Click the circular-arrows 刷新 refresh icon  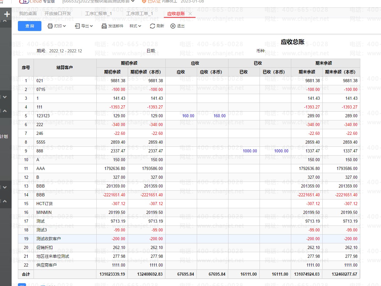[x=153, y=26]
